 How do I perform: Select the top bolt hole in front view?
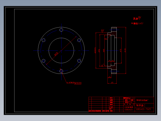coord(61,30)
